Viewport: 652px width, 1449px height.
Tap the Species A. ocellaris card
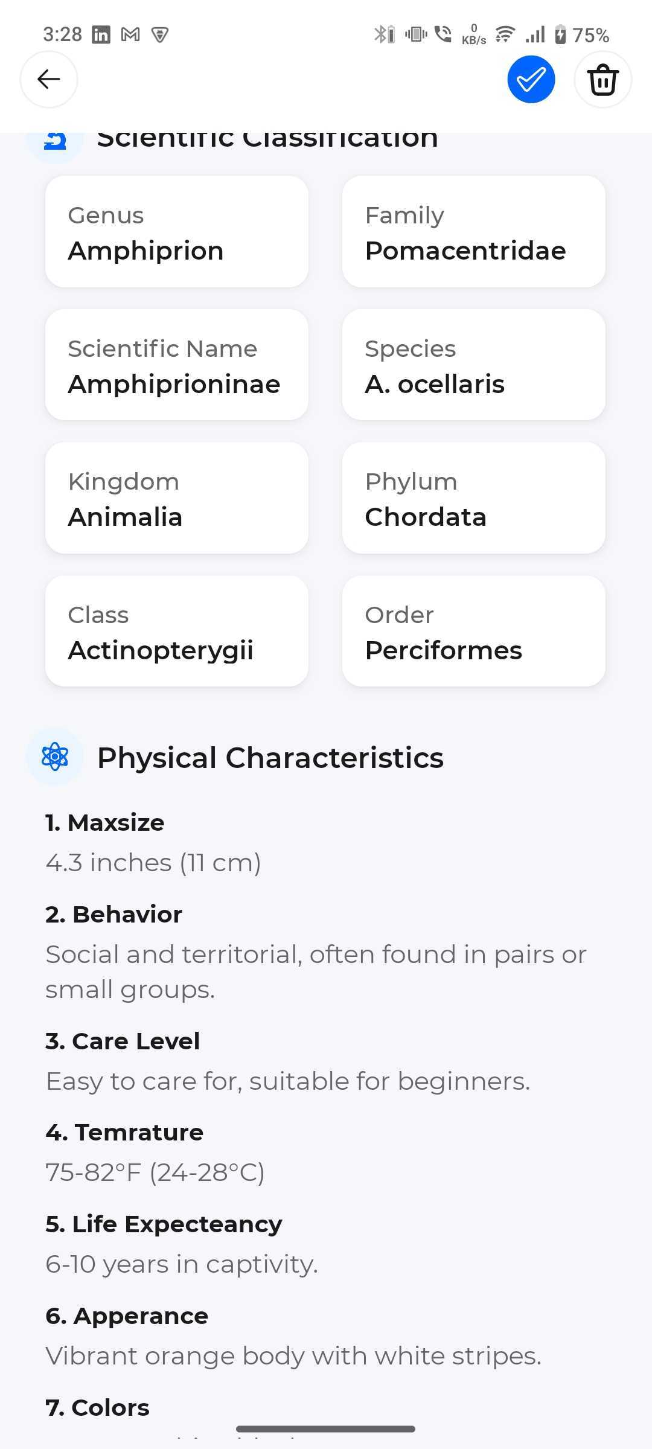coord(473,365)
